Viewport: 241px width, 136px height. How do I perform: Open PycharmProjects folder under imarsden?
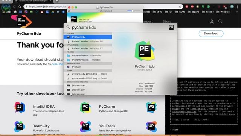point(88,56)
